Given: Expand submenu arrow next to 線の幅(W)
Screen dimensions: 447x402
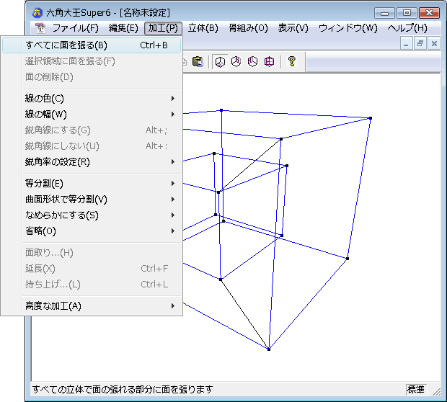Looking at the screenshot, I should point(173,115).
